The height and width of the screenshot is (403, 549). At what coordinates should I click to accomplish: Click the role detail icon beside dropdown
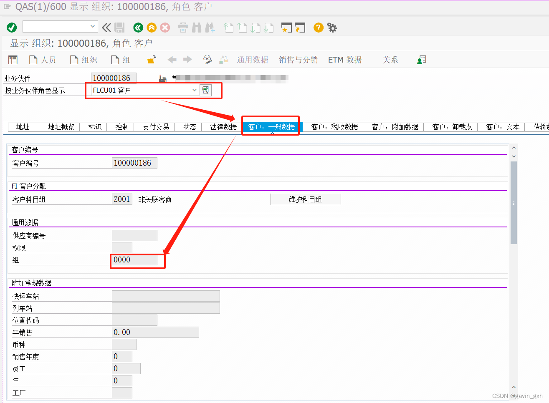point(205,90)
